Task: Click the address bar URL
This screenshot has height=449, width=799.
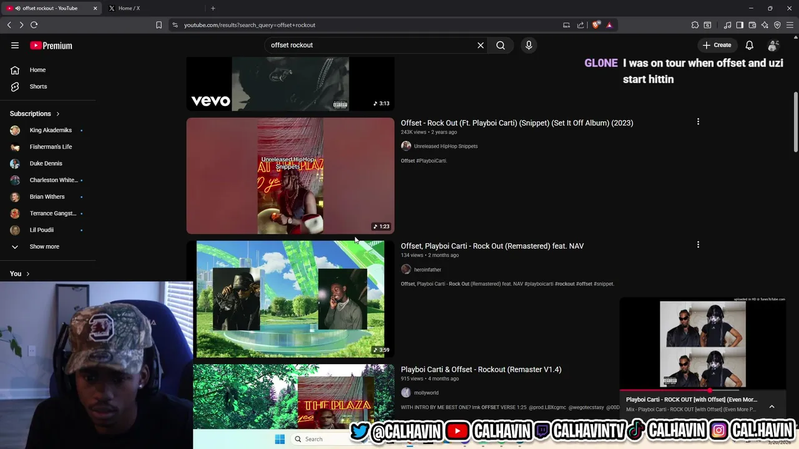Action: [x=250, y=25]
